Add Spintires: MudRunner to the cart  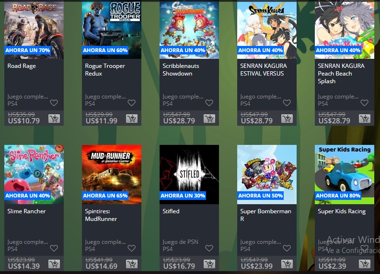pos(132,264)
